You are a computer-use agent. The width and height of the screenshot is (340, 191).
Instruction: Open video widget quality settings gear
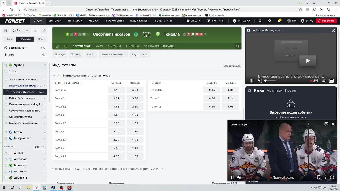tap(324, 81)
